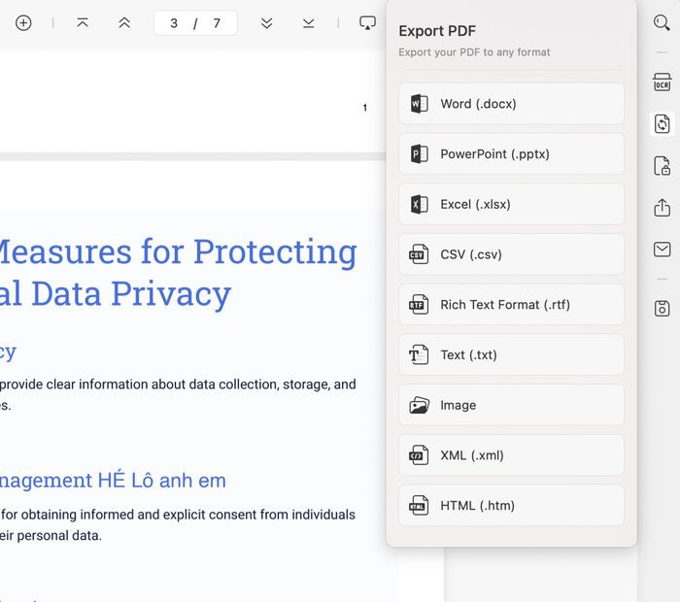This screenshot has width=680, height=602.
Task: Go to the previous page
Action: point(124,22)
